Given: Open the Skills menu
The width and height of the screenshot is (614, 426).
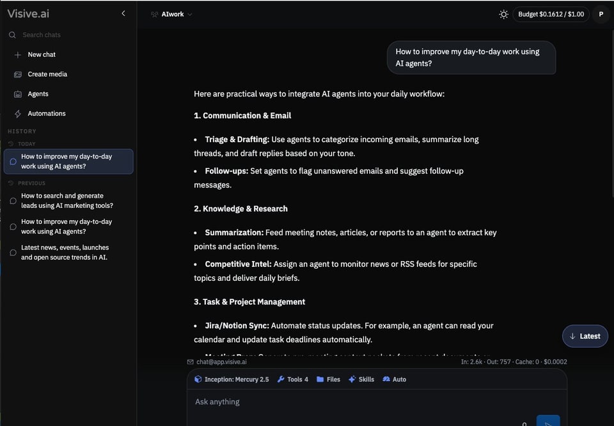Looking at the screenshot, I should (361, 379).
